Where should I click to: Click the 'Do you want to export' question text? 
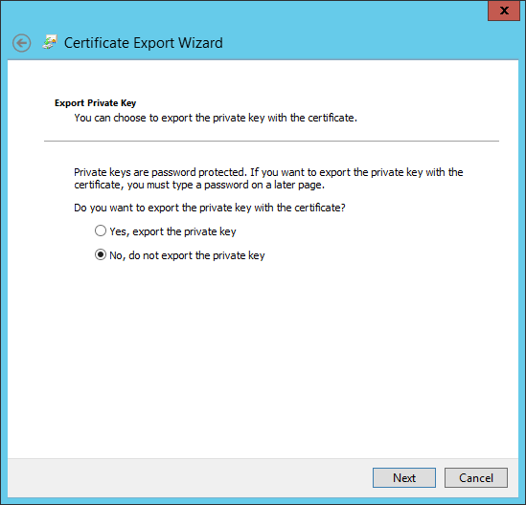(210, 208)
